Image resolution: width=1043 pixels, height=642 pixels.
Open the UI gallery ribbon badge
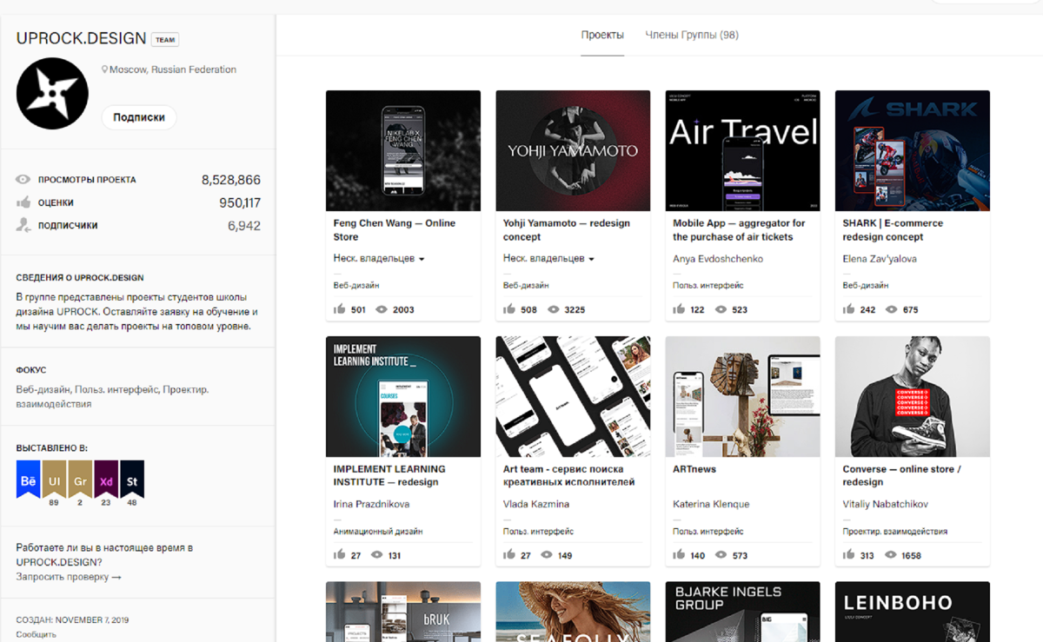pyautogui.click(x=54, y=480)
